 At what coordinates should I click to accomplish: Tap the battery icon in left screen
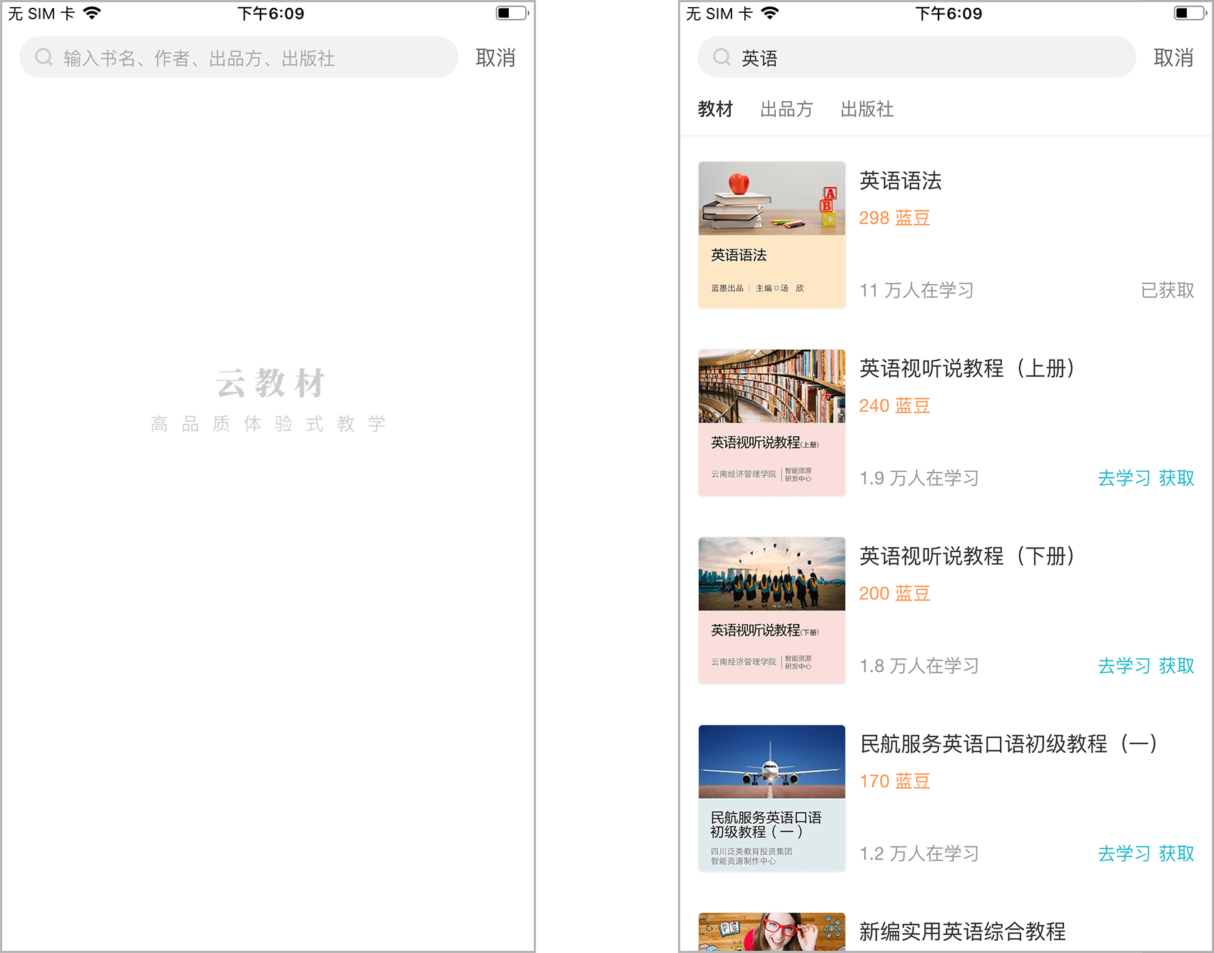(512, 13)
